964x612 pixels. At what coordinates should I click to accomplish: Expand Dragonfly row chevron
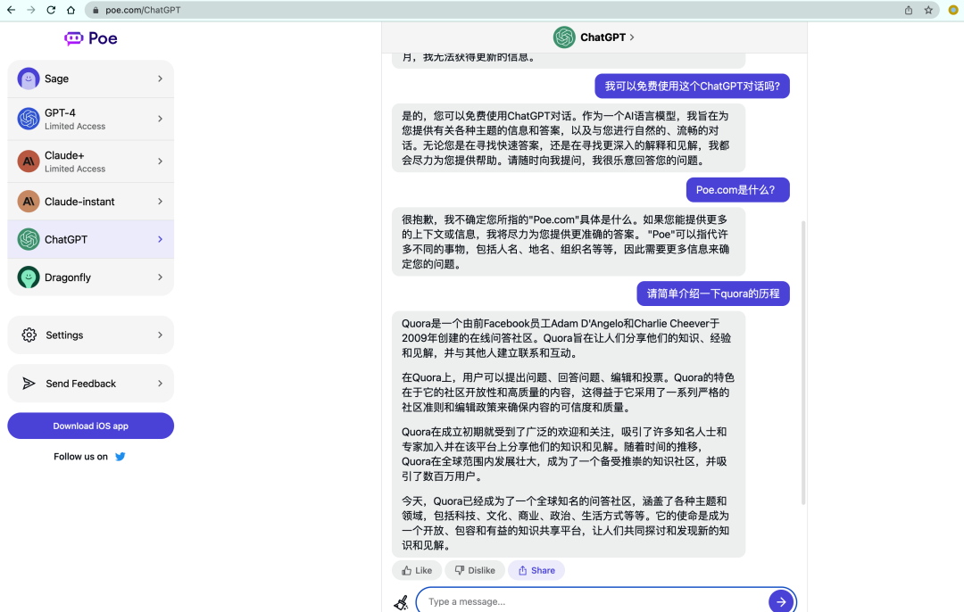click(160, 277)
